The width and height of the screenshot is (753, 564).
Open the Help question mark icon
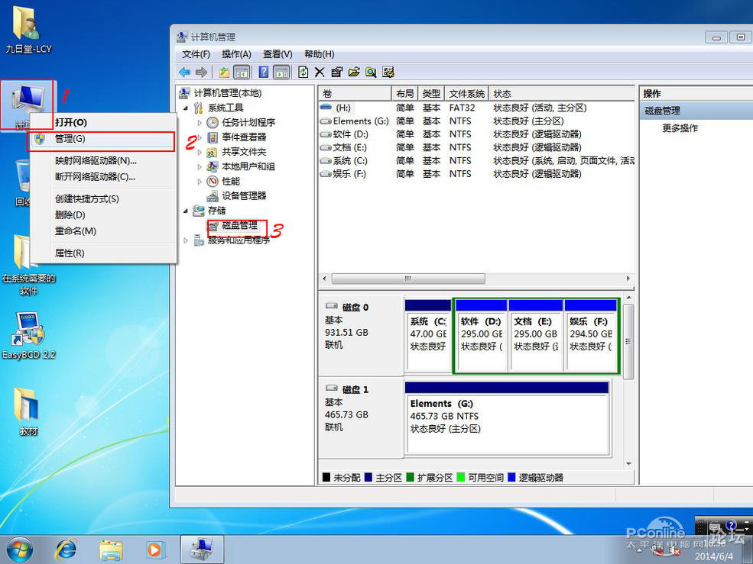pos(264,73)
